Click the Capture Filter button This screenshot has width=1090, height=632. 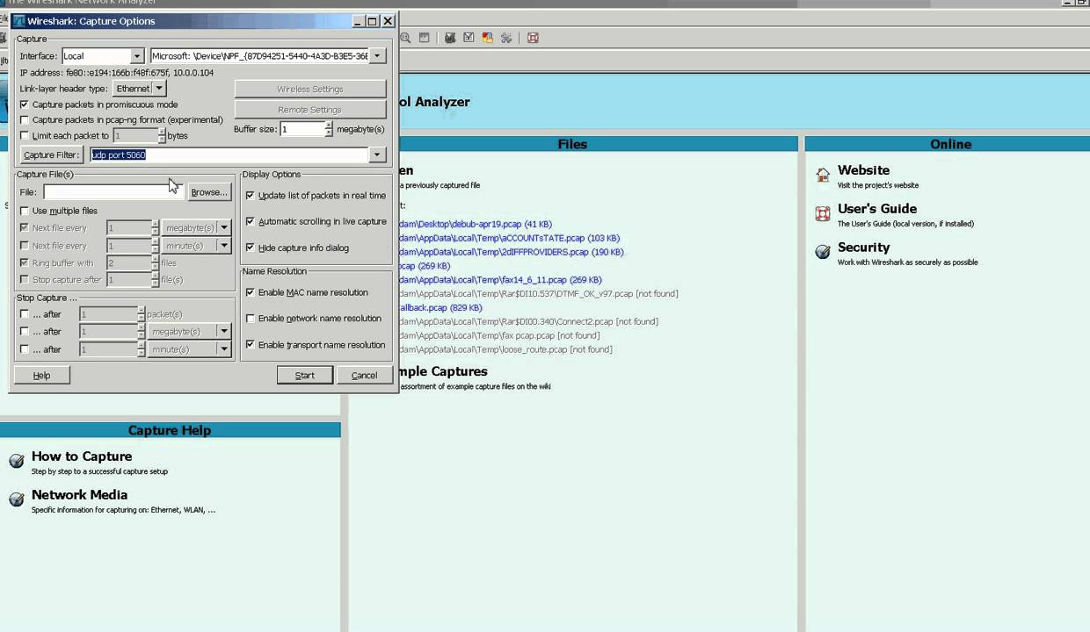tap(51, 155)
